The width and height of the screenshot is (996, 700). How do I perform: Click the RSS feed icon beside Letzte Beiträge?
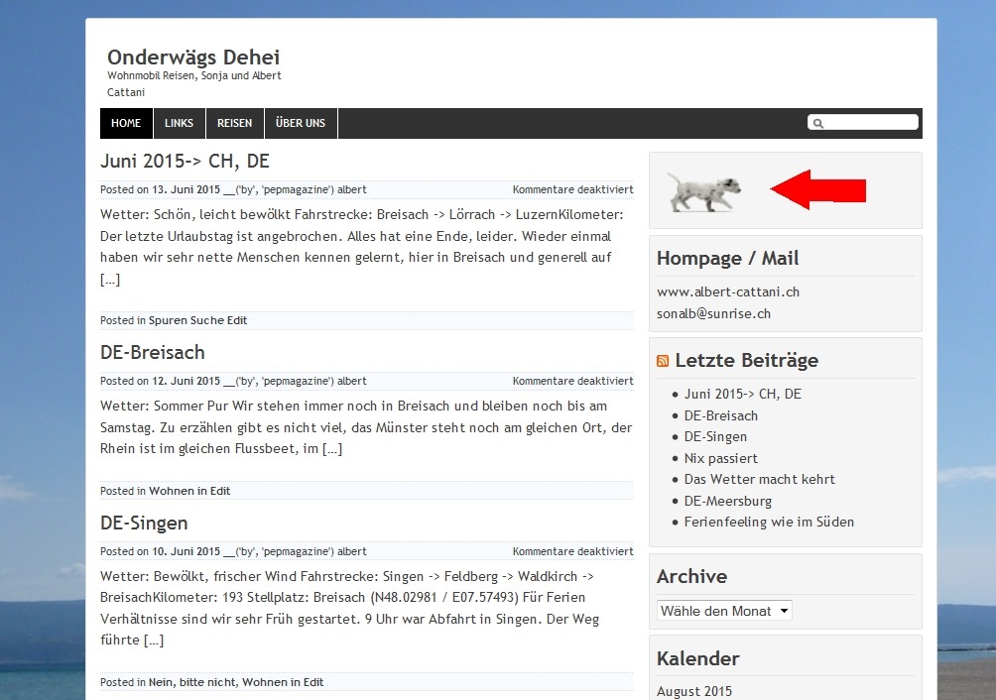[x=663, y=361]
